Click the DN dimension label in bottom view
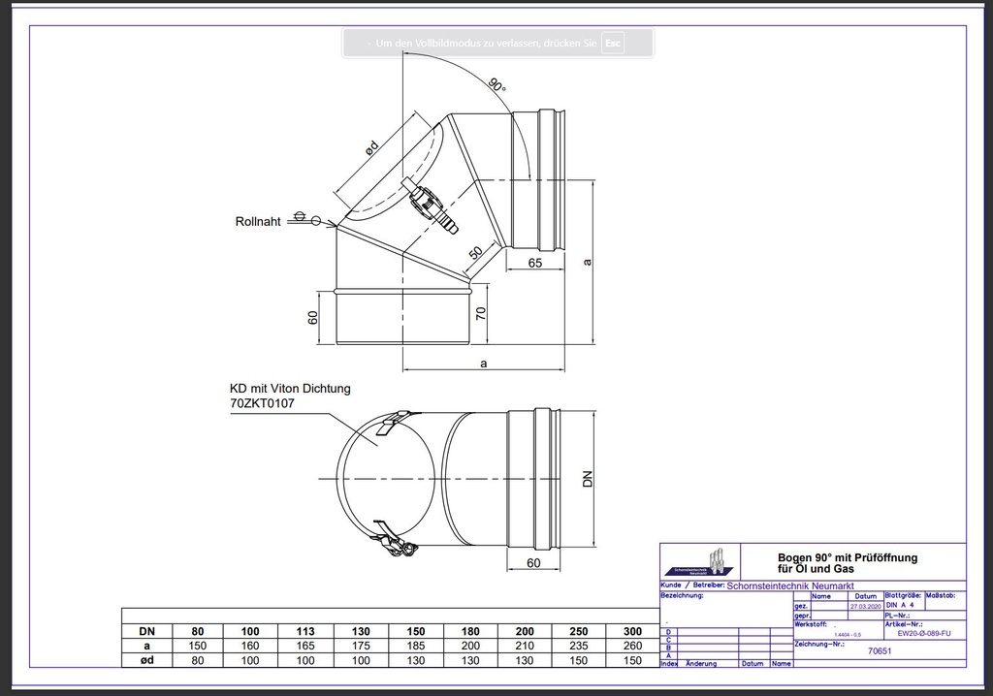 [x=587, y=479]
